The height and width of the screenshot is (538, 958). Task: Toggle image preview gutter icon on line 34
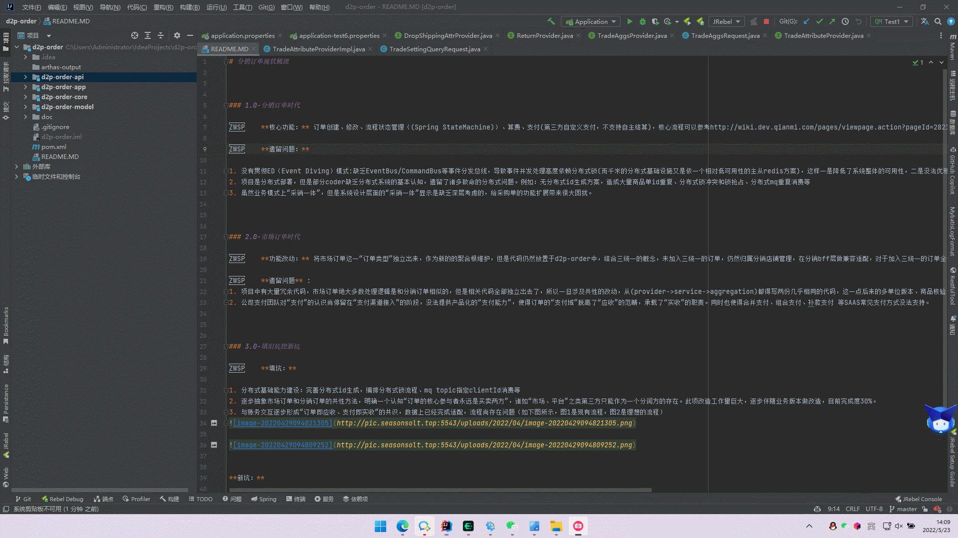(x=214, y=423)
